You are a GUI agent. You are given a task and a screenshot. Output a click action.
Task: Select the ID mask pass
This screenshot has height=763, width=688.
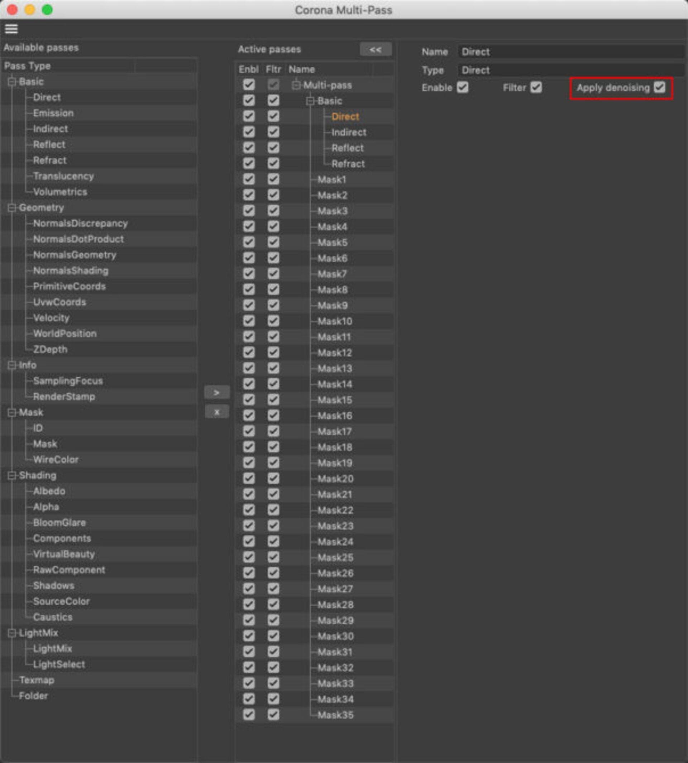(38, 428)
